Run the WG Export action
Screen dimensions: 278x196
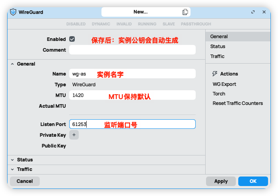click(224, 84)
